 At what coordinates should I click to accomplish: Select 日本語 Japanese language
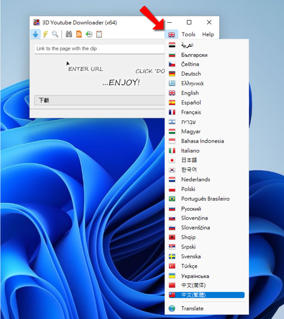click(207, 160)
